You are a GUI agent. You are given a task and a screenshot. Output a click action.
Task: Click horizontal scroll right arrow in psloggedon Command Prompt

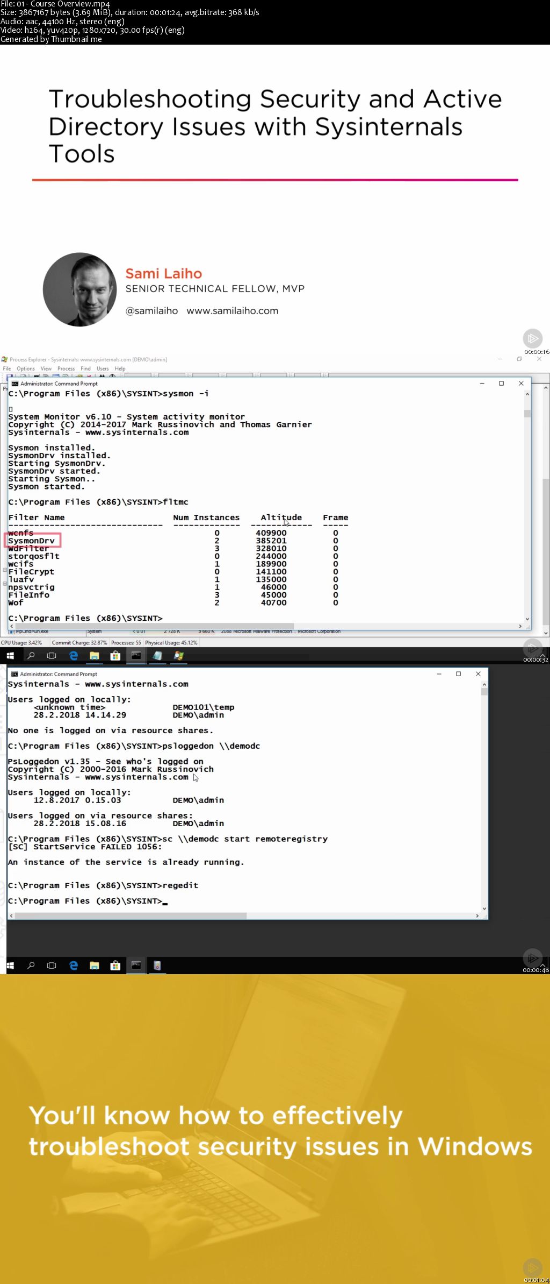[x=477, y=916]
